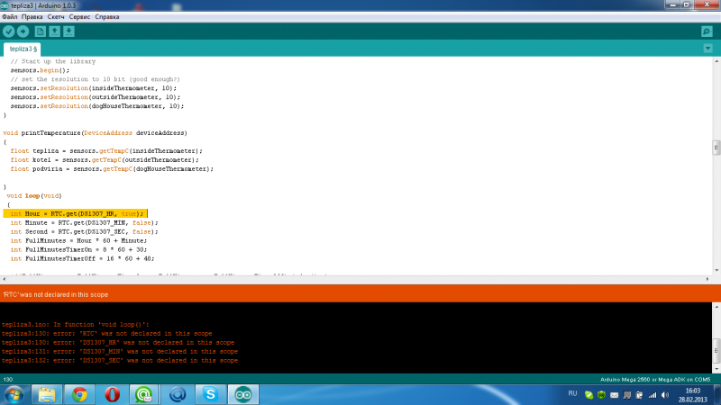Image resolution: width=721 pixels, height=405 pixels.
Task: Open the Файл menu
Action: (x=10, y=17)
